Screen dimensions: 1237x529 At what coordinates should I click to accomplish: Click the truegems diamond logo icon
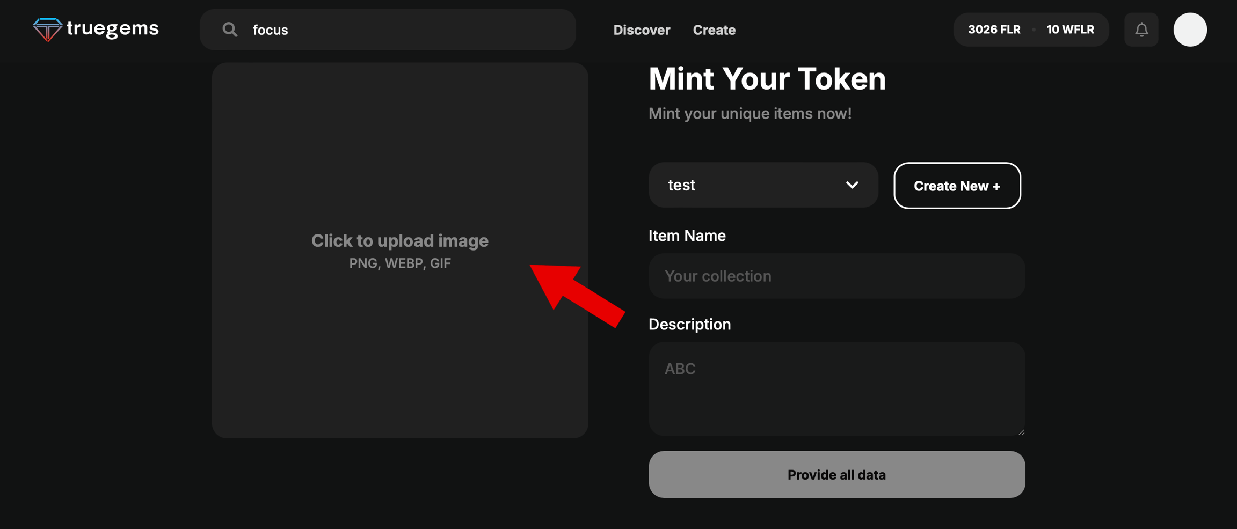pos(47,29)
